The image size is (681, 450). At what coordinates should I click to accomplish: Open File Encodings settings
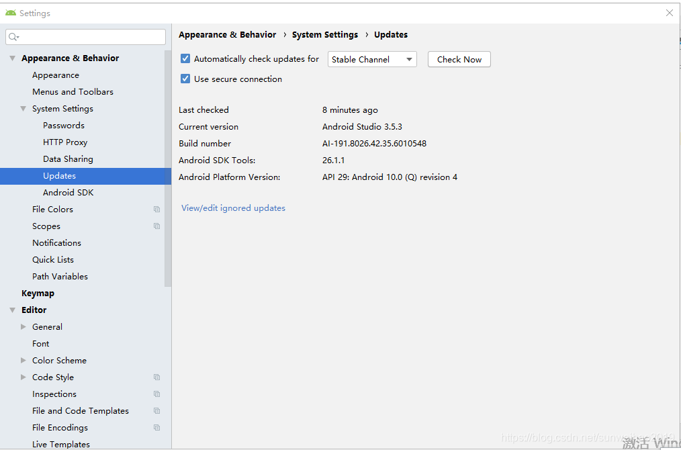coord(60,428)
